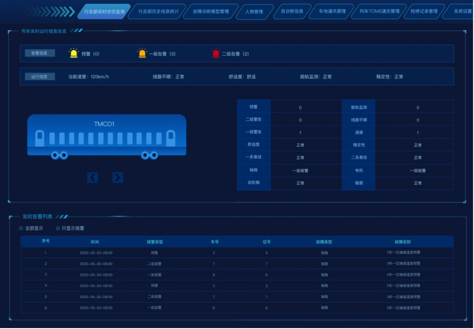474x329 pixels.
Task: Go to the 自诊断信息 tab
Action: tap(292, 11)
